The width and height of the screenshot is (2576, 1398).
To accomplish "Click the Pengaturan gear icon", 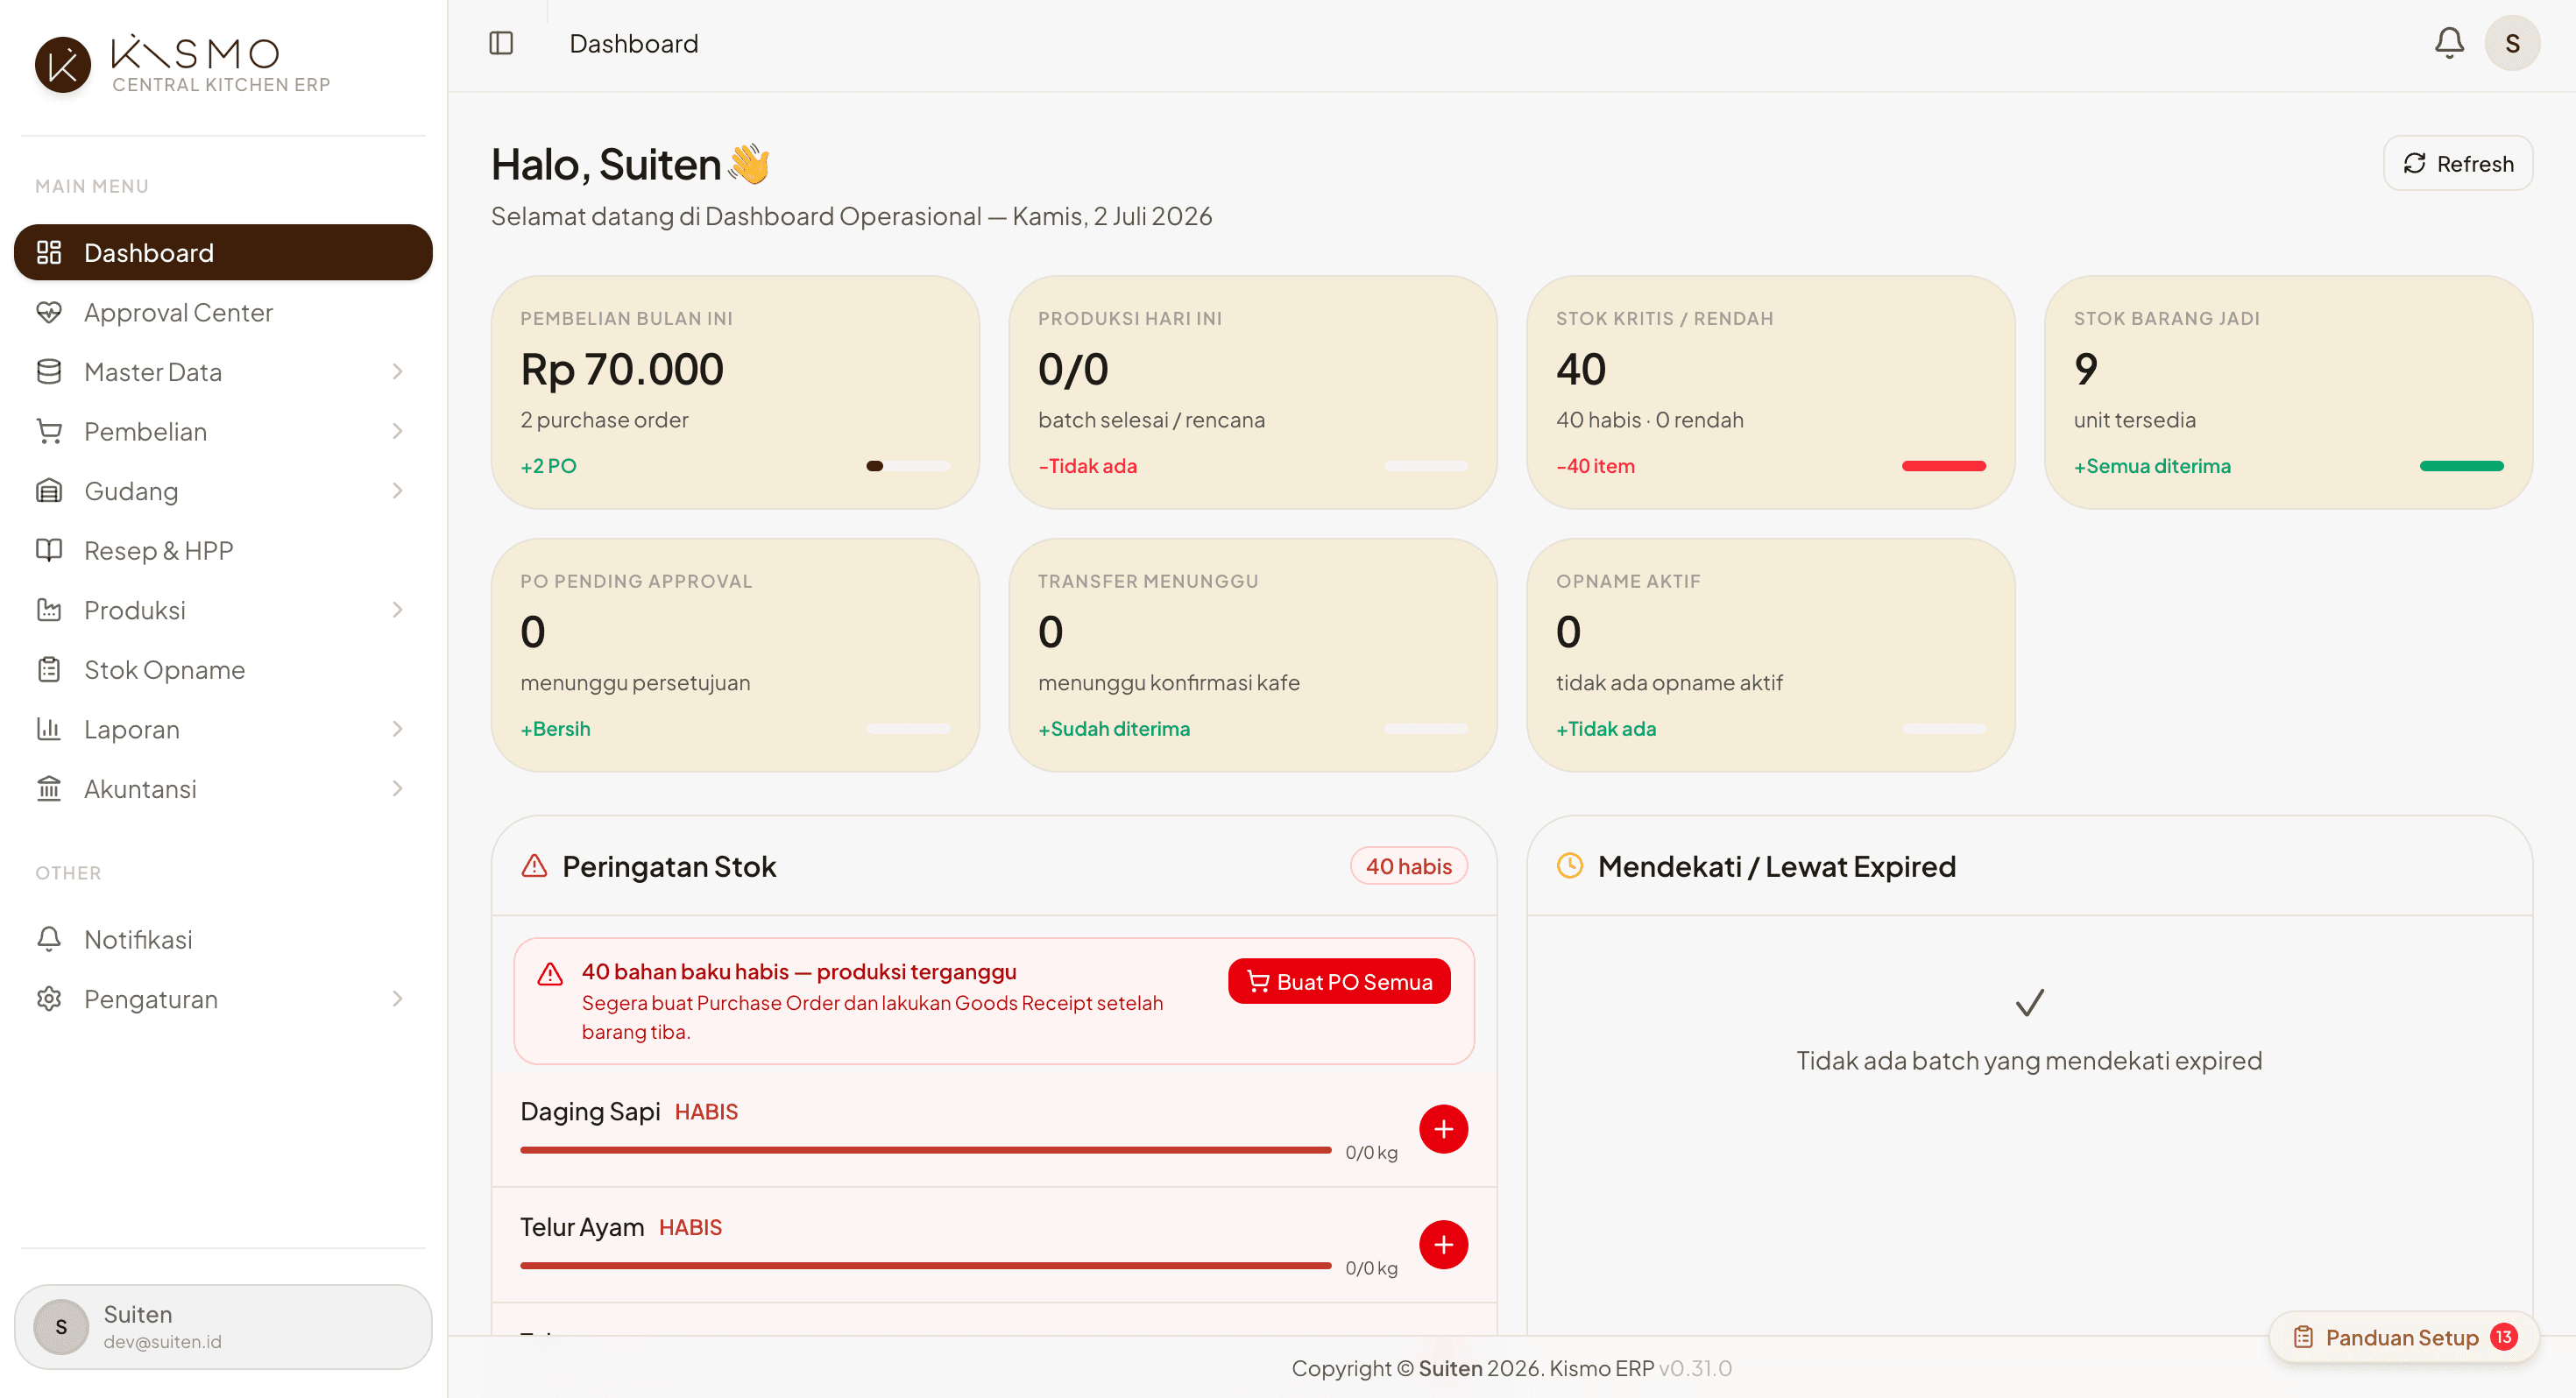I will point(49,998).
